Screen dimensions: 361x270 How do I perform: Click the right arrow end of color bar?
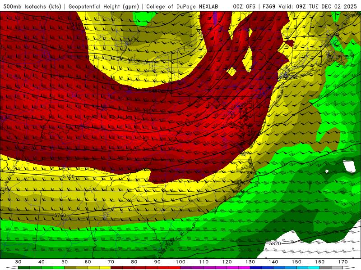(x=349, y=268)
